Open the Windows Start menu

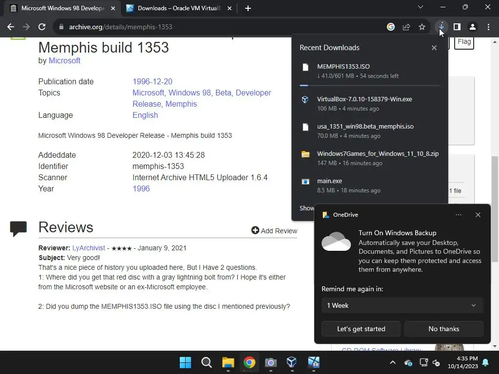click(x=185, y=362)
